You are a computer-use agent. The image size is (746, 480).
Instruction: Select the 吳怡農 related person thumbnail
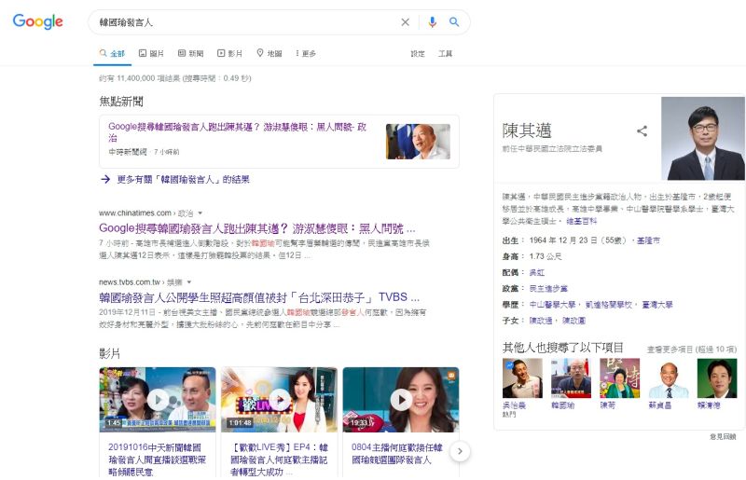(522, 378)
